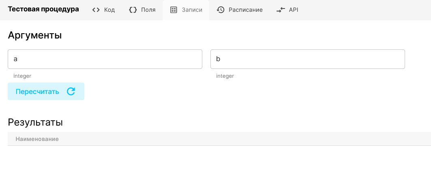Click the integer hint under field b
This screenshot has width=431, height=192.
click(225, 76)
